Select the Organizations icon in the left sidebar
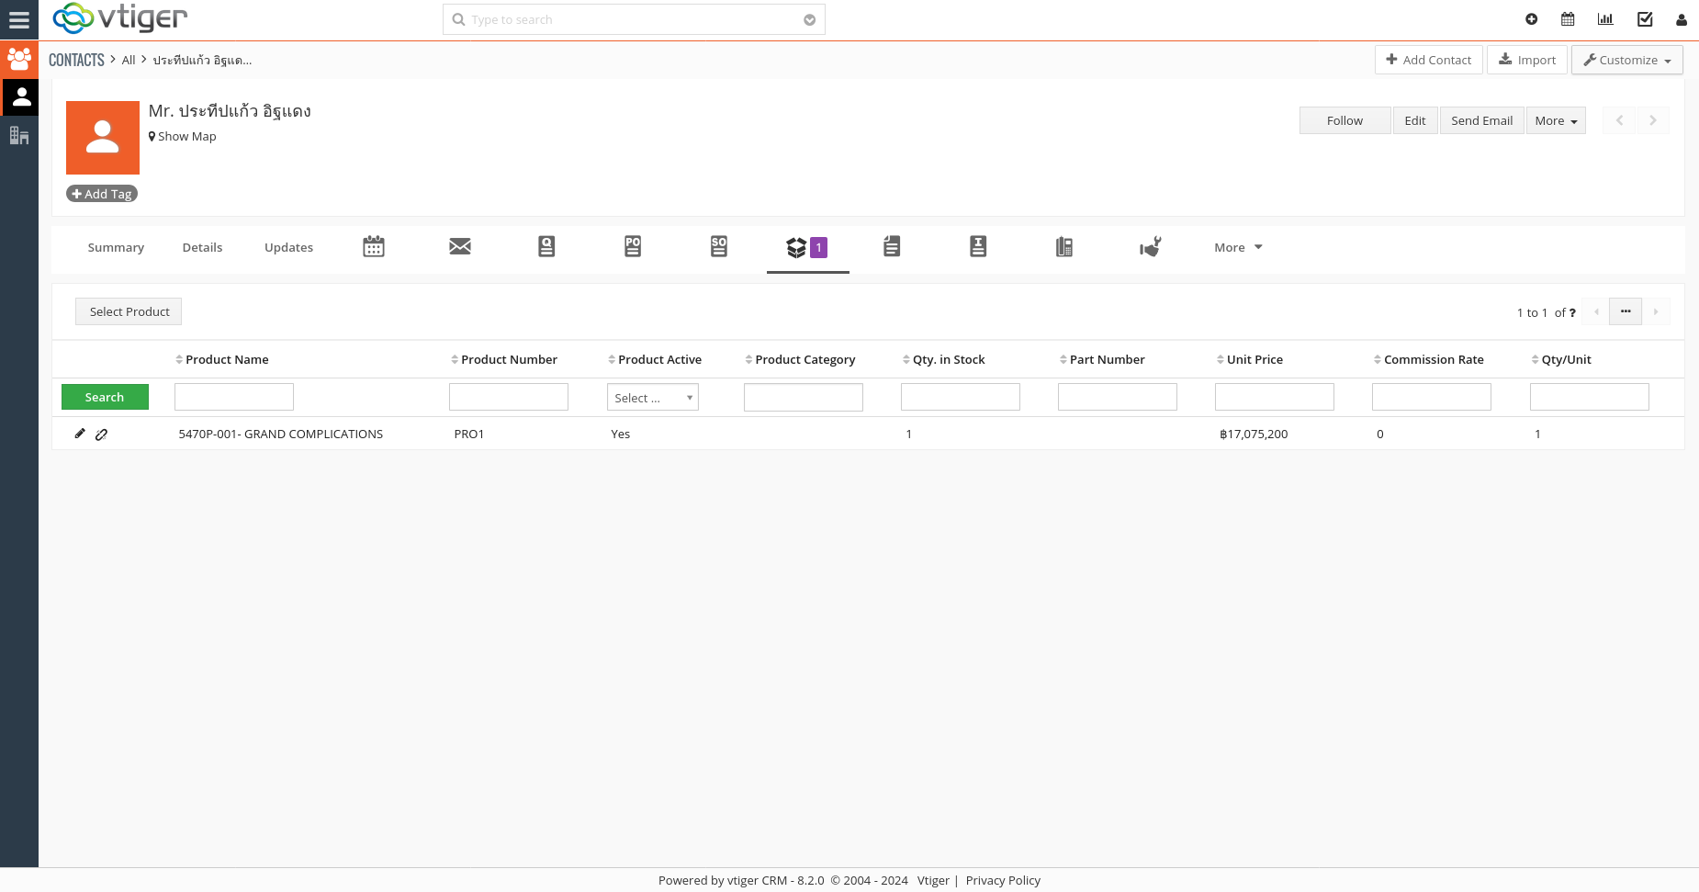1699x892 pixels. pyautogui.click(x=19, y=135)
